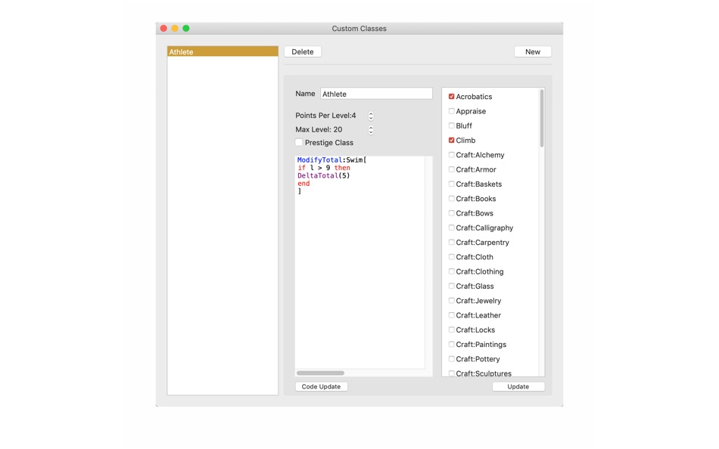Adjust the Points Per Level stepper
This screenshot has height=449, width=719.
point(371,116)
